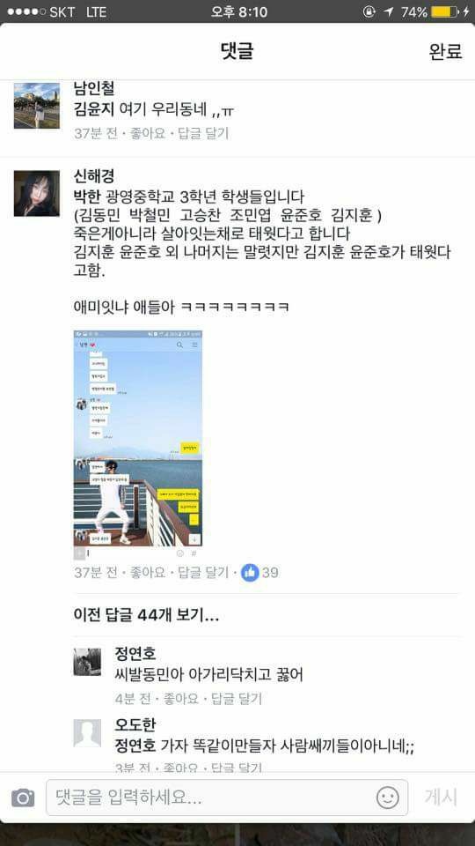The width and height of the screenshot is (475, 846).
Task: Reply to 정연호 using 답글 달기
Action: [x=236, y=699]
